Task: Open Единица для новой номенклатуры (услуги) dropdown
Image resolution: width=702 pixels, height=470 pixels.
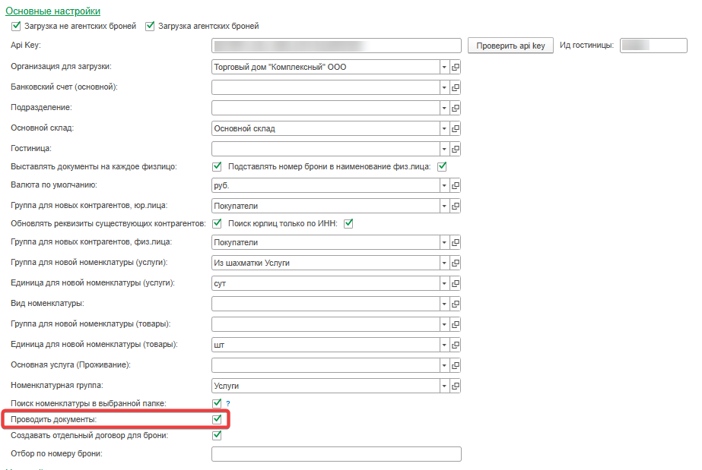Action: [444, 283]
